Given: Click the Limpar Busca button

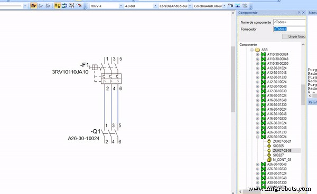Looking at the screenshot, I should [x=294, y=36].
